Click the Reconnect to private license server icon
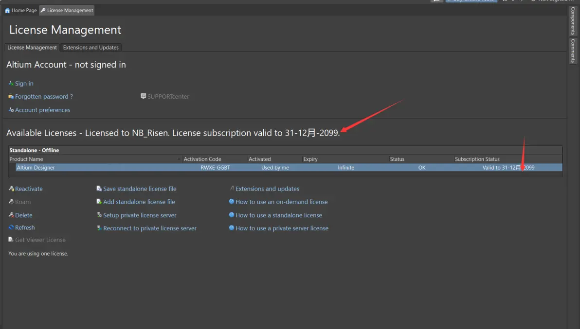Image resolution: width=580 pixels, height=329 pixels. point(99,228)
